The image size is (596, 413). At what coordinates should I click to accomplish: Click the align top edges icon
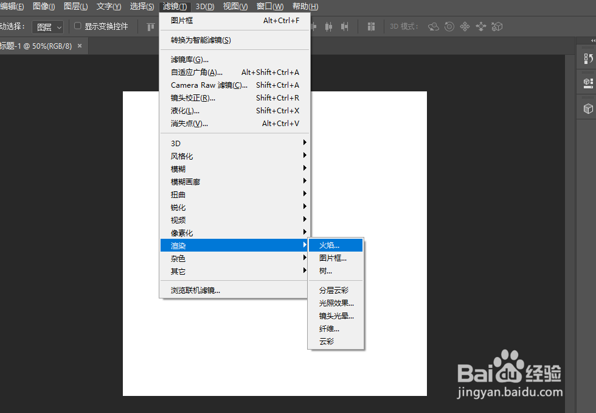pos(151,27)
